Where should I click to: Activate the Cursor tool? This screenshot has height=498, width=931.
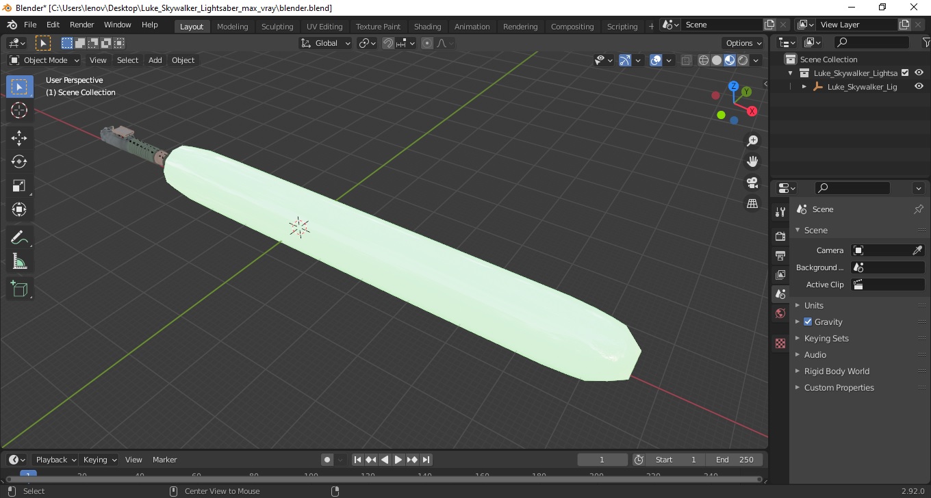(x=19, y=110)
